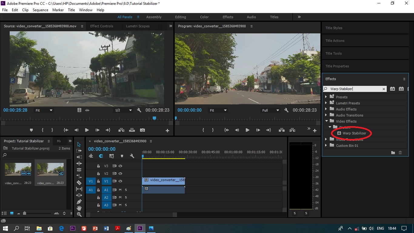Open the Sequence menu

[x=40, y=10]
